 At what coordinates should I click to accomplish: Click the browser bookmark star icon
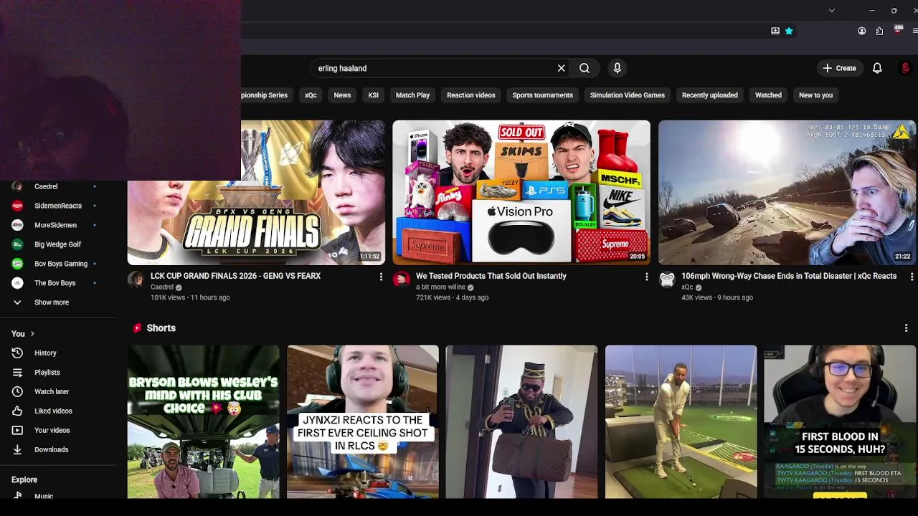(789, 31)
